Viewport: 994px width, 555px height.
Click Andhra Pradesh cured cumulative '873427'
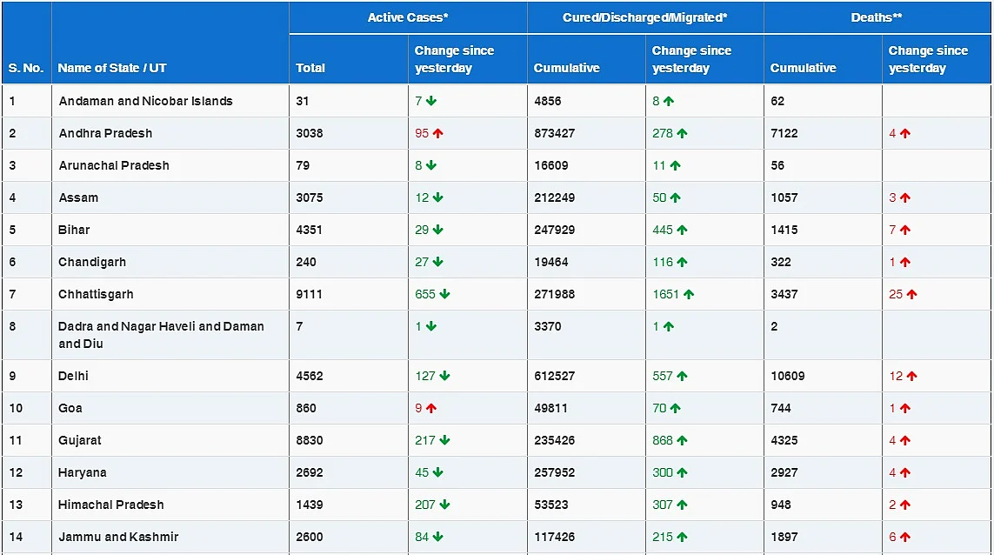[x=554, y=133]
